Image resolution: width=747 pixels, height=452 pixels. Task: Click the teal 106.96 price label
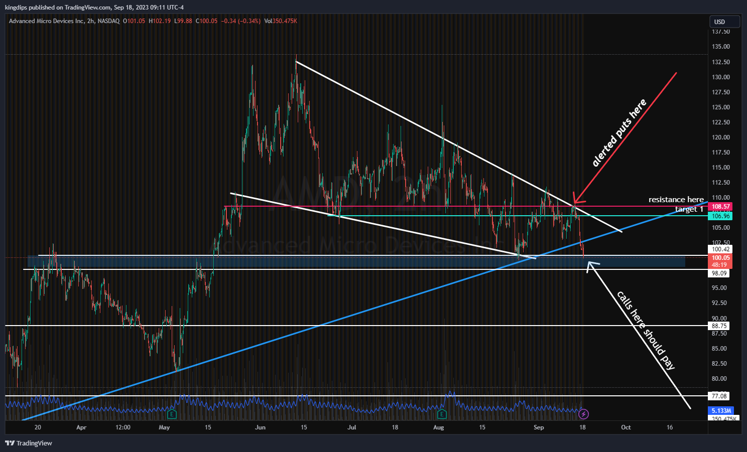pyautogui.click(x=720, y=216)
